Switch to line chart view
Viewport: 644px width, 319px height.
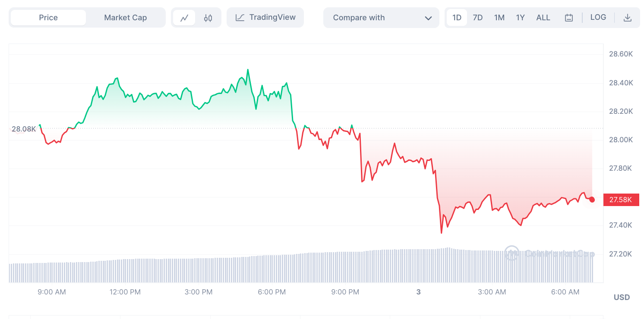click(184, 18)
